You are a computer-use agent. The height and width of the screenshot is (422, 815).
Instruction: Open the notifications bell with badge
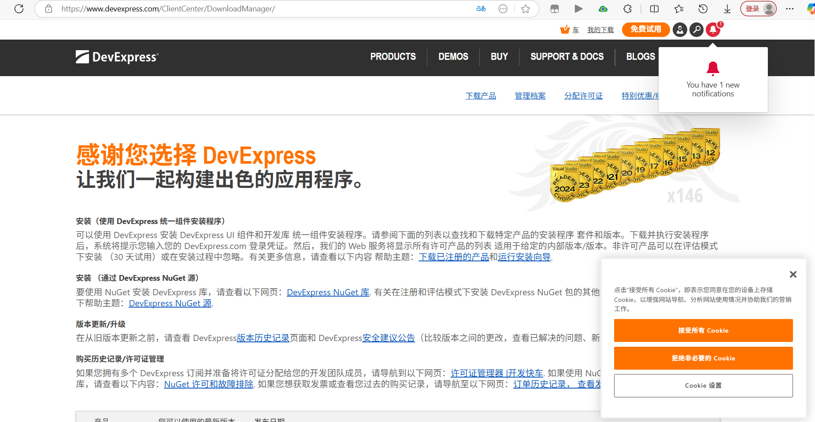click(x=713, y=29)
